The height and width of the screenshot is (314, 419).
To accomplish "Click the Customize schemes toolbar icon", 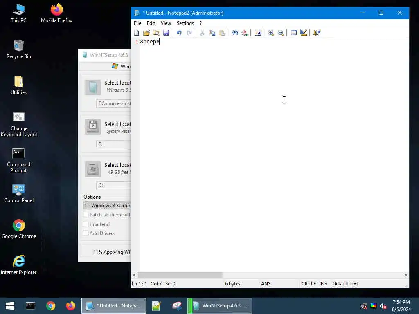I will (304, 33).
